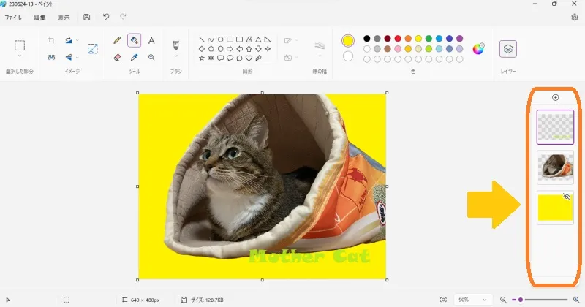Image resolution: width=585 pixels, height=307 pixels.
Task: Add a new layer with plus button
Action: 555,97
